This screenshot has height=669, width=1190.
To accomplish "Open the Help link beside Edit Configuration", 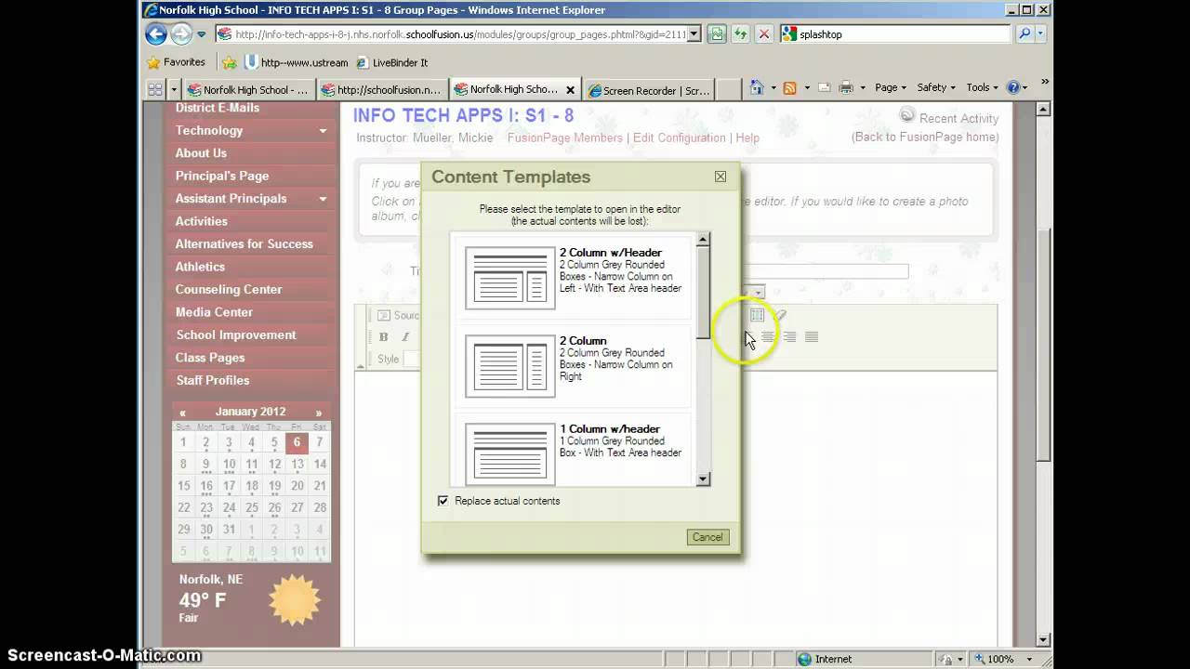I will pyautogui.click(x=747, y=138).
